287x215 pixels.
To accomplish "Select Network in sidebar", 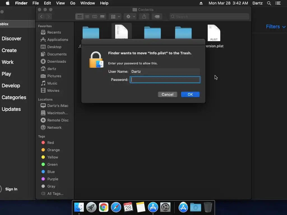I will click(x=51, y=128).
